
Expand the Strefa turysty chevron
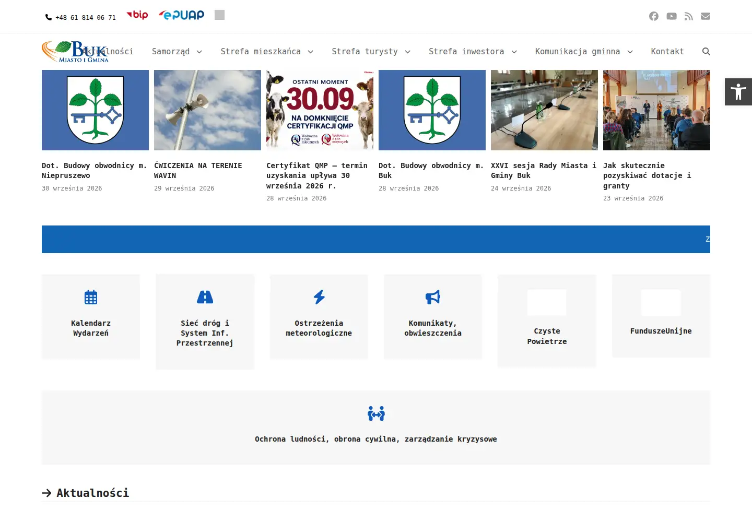[407, 52]
